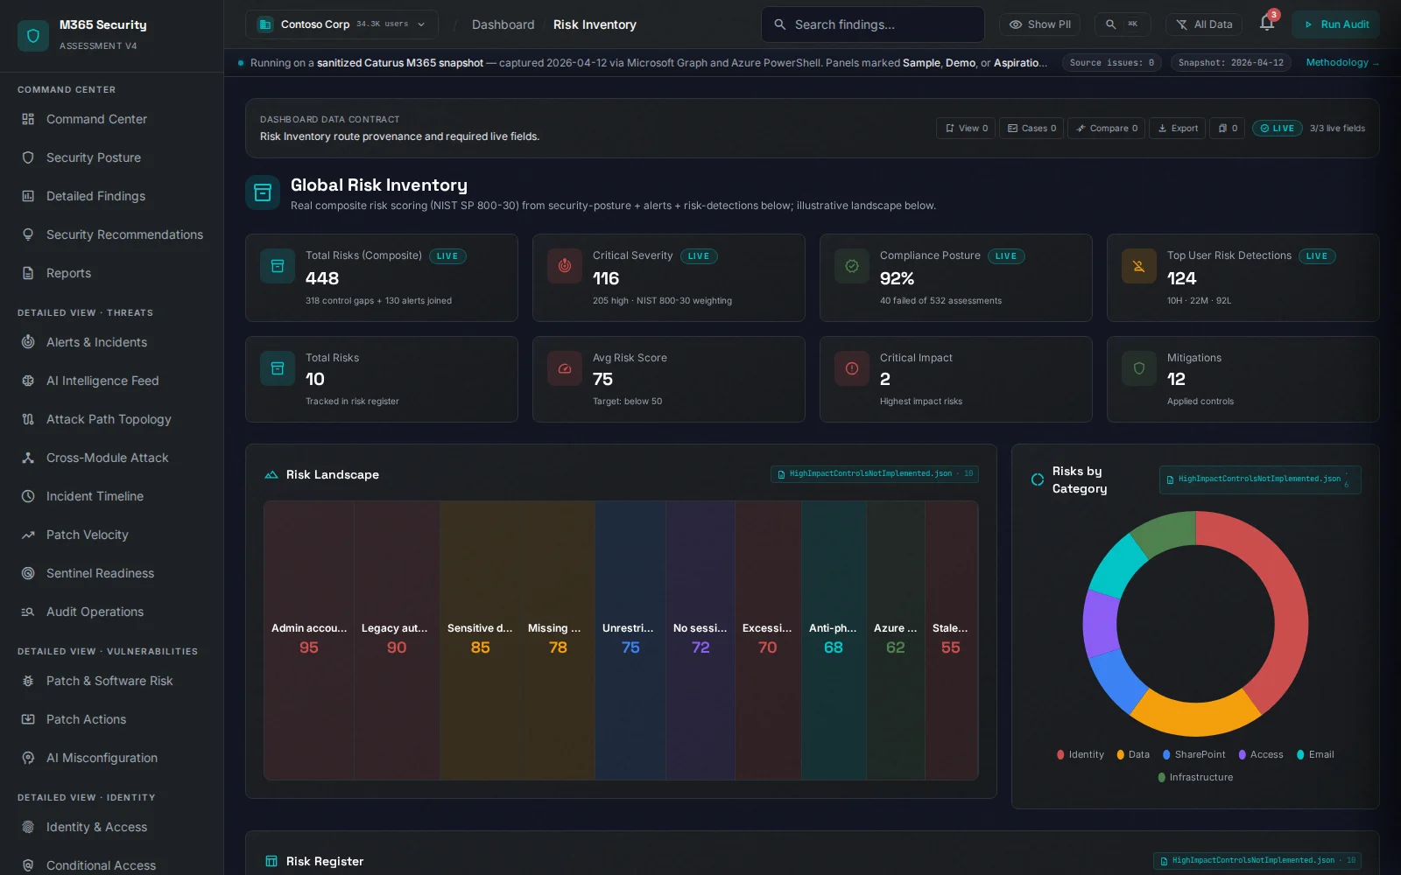Go to Detailed Findings in sidebar

click(112, 196)
